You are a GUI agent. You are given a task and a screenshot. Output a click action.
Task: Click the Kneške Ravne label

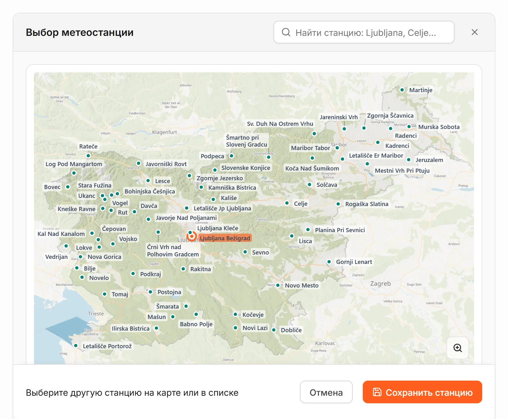click(x=76, y=209)
